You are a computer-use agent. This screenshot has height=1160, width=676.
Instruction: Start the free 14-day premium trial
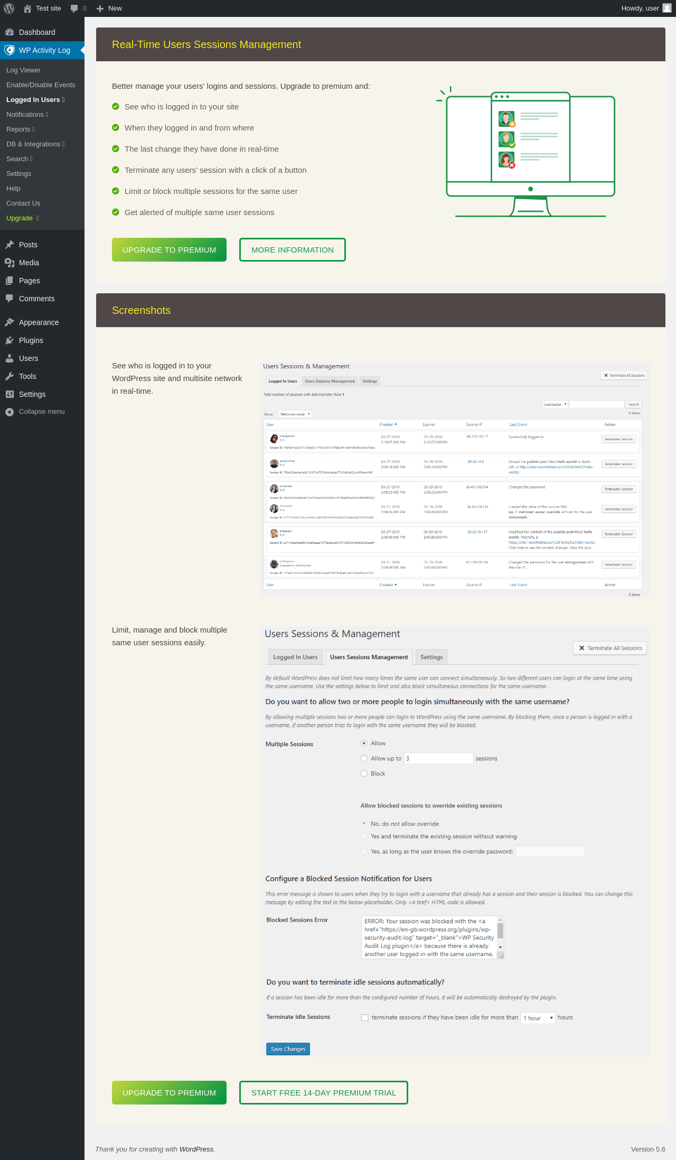tap(324, 1093)
